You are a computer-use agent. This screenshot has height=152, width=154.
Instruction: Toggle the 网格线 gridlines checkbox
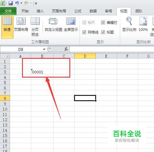click(x=84, y=32)
